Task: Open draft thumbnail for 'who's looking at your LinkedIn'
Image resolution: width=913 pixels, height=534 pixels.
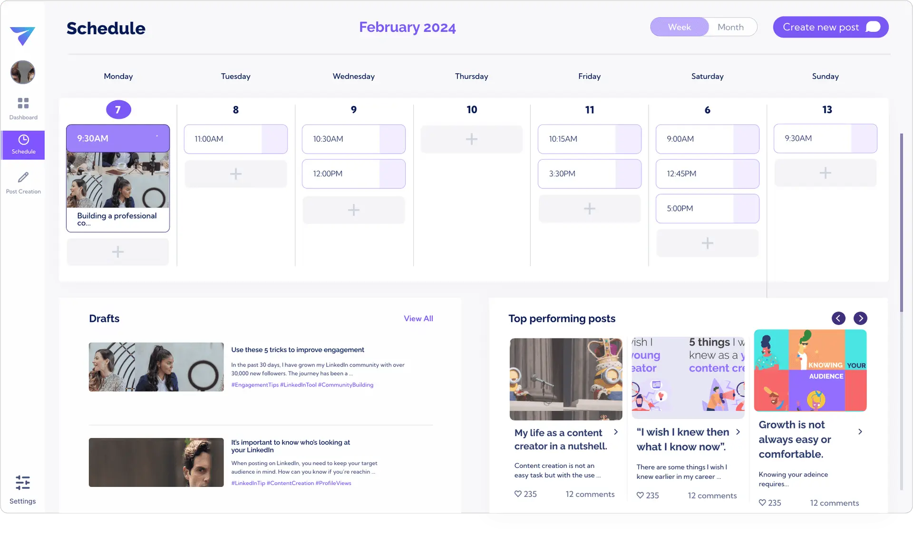Action: tap(156, 462)
